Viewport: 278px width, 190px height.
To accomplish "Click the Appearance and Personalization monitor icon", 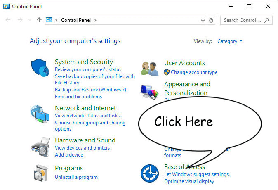I will point(149,91).
